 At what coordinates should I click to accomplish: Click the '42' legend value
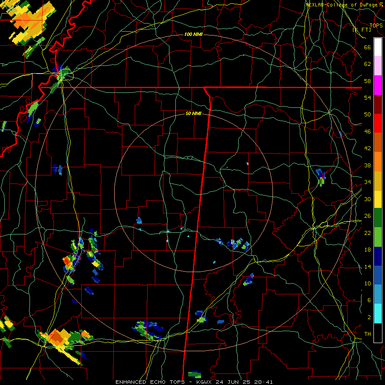tap(367, 148)
